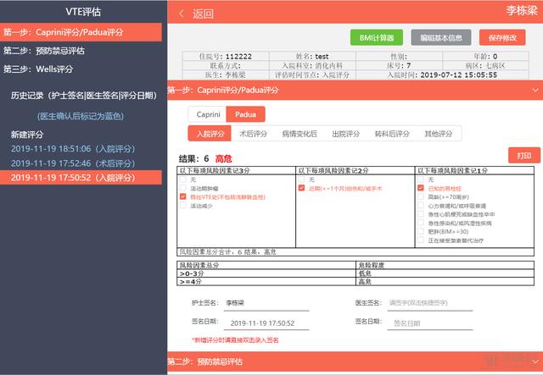
Task: Click the doctor's 签名日期 field
Action: pos(428,323)
